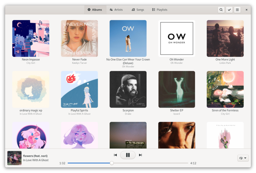Viewport: 256px width, 173px height.
Task: Select the Never Fade album cover
Action: (79, 38)
